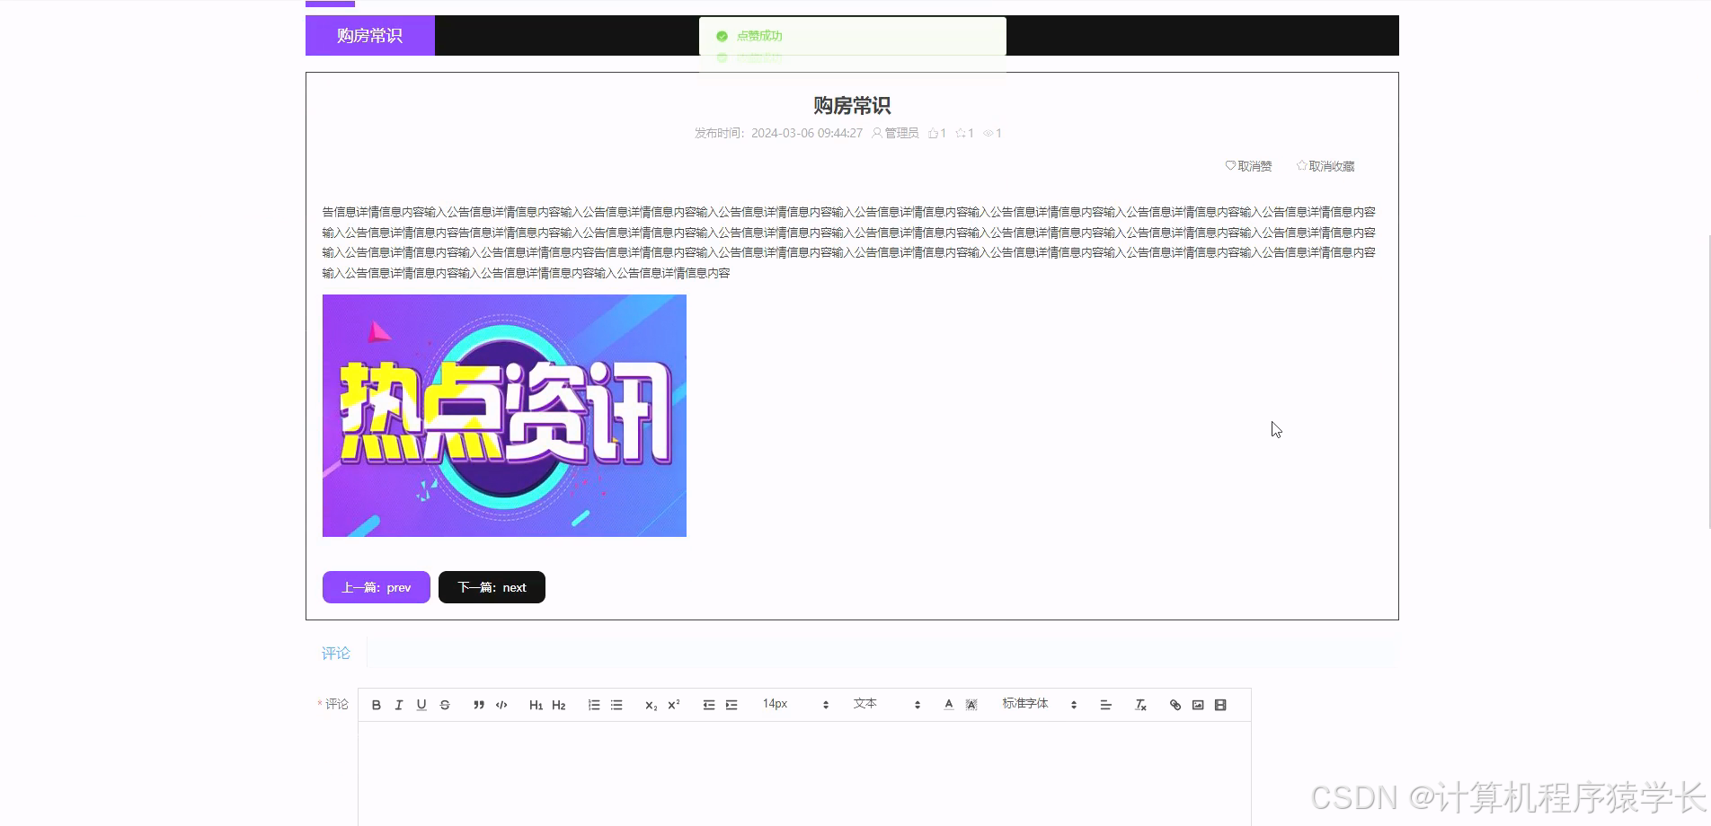Click 下一篇 next article button
This screenshot has width=1711, height=826.
coord(491,587)
